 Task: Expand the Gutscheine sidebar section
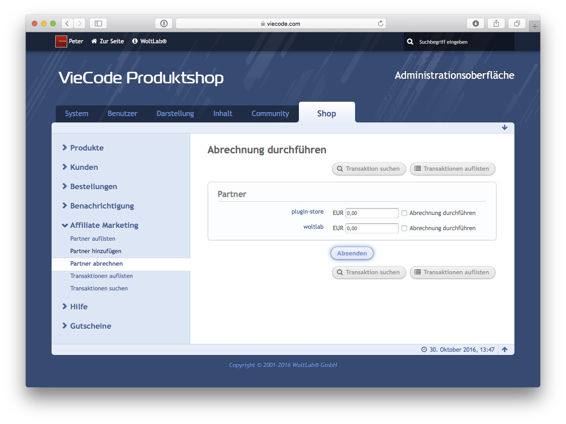pyautogui.click(x=90, y=326)
